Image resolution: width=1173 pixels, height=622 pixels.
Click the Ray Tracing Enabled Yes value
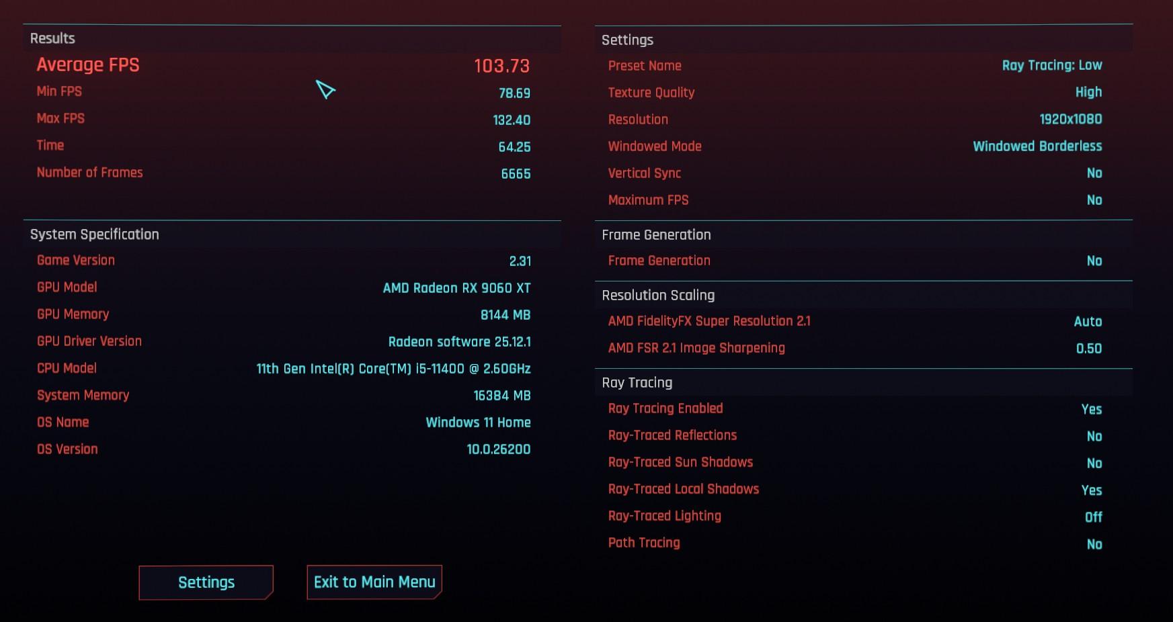tap(1091, 409)
